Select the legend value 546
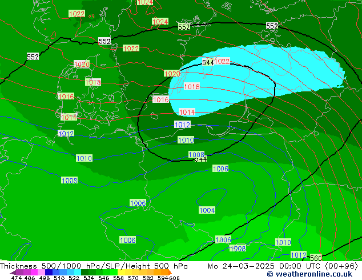The width and height of the screenshot is (362, 280). (104, 278)
